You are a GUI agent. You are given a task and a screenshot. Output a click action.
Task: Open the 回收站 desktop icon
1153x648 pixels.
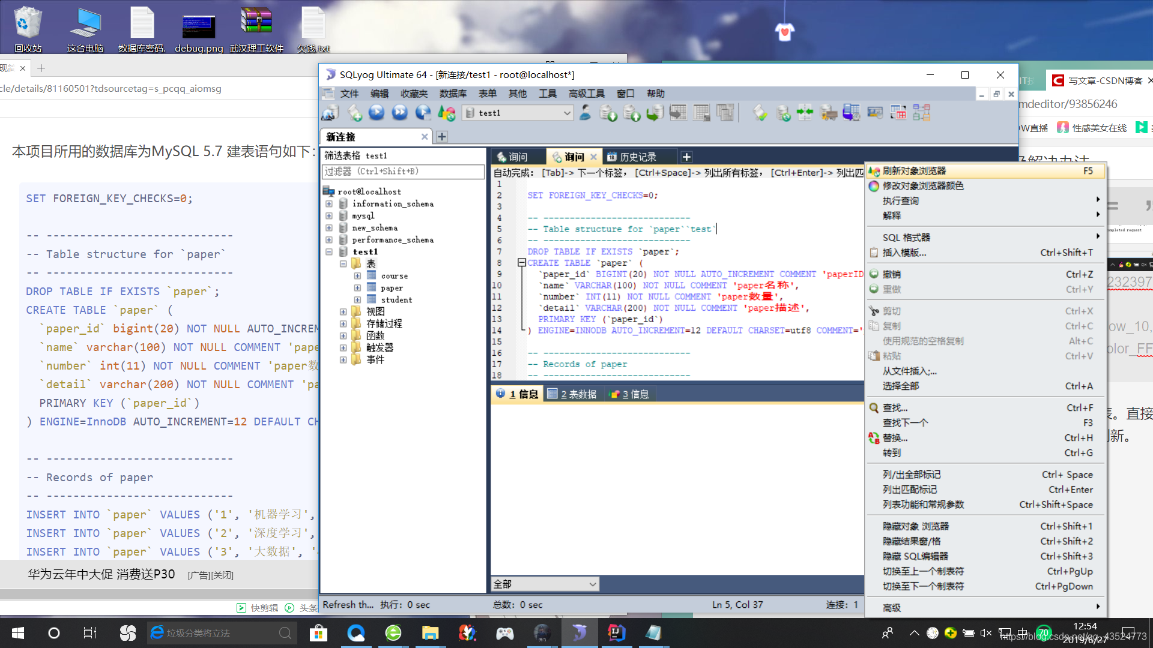point(28,29)
